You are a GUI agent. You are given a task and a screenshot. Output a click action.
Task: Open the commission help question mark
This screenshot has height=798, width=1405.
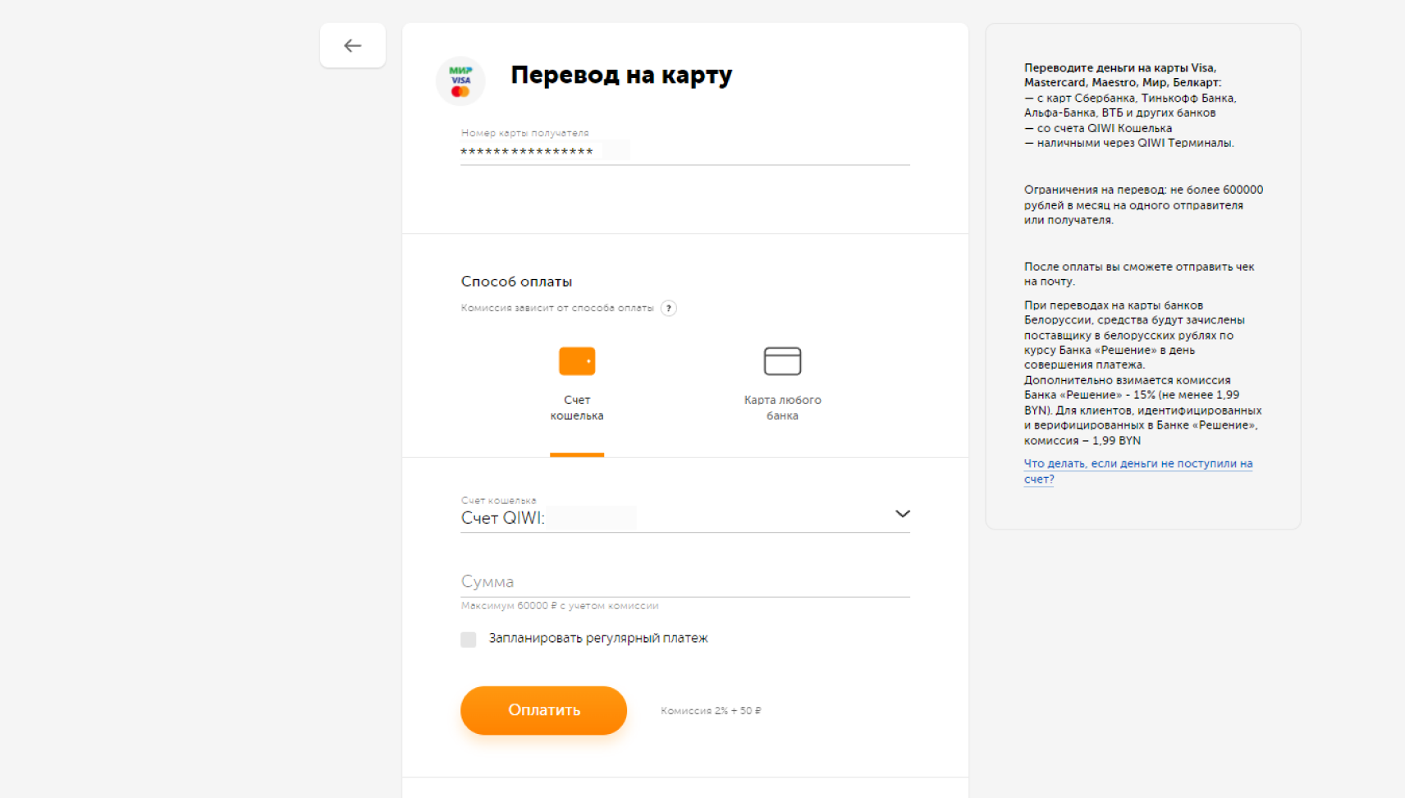point(669,309)
